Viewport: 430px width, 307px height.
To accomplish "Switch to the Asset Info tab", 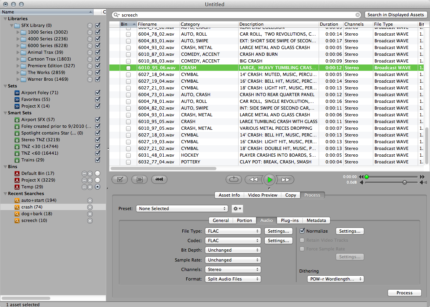I will tap(229, 195).
